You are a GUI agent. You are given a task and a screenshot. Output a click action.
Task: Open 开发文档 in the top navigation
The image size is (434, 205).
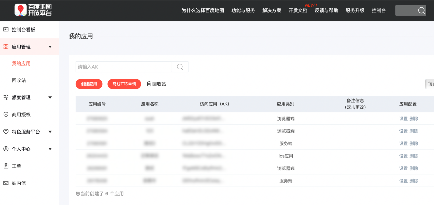(x=298, y=10)
